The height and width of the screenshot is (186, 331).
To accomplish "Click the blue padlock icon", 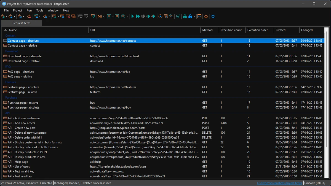I will pos(190,17).
